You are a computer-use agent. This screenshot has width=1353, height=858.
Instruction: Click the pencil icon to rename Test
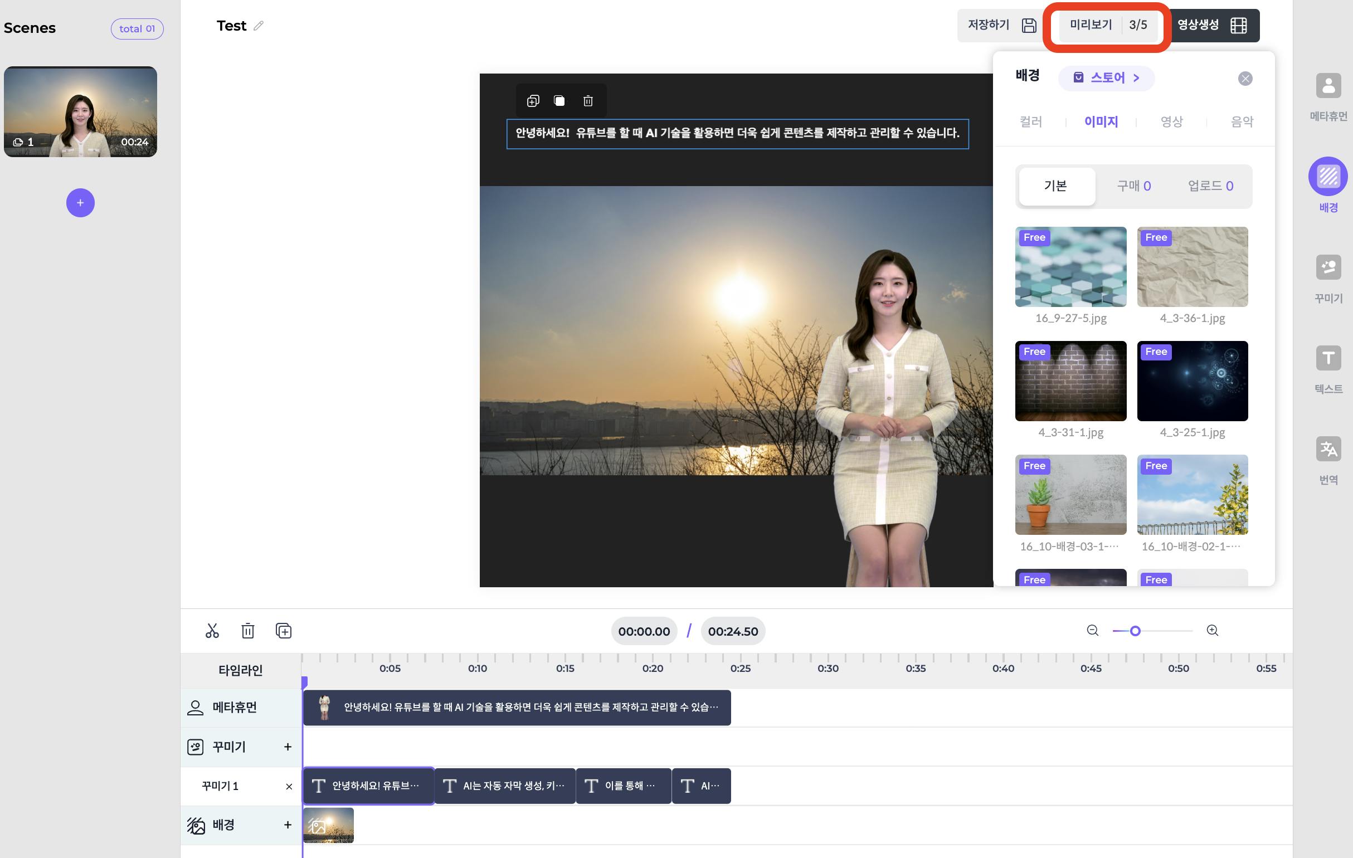click(x=259, y=26)
